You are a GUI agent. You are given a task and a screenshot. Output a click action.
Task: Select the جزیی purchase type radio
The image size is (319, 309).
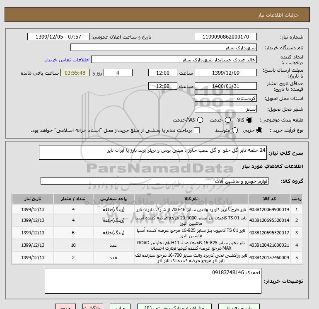(x=259, y=130)
